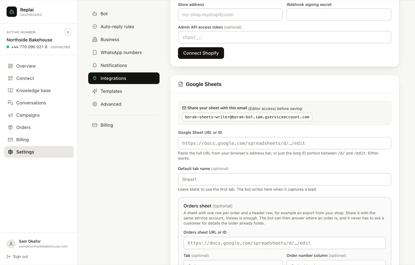
Task: Click the Google Sheets section heading
Action: pyautogui.click(x=204, y=84)
